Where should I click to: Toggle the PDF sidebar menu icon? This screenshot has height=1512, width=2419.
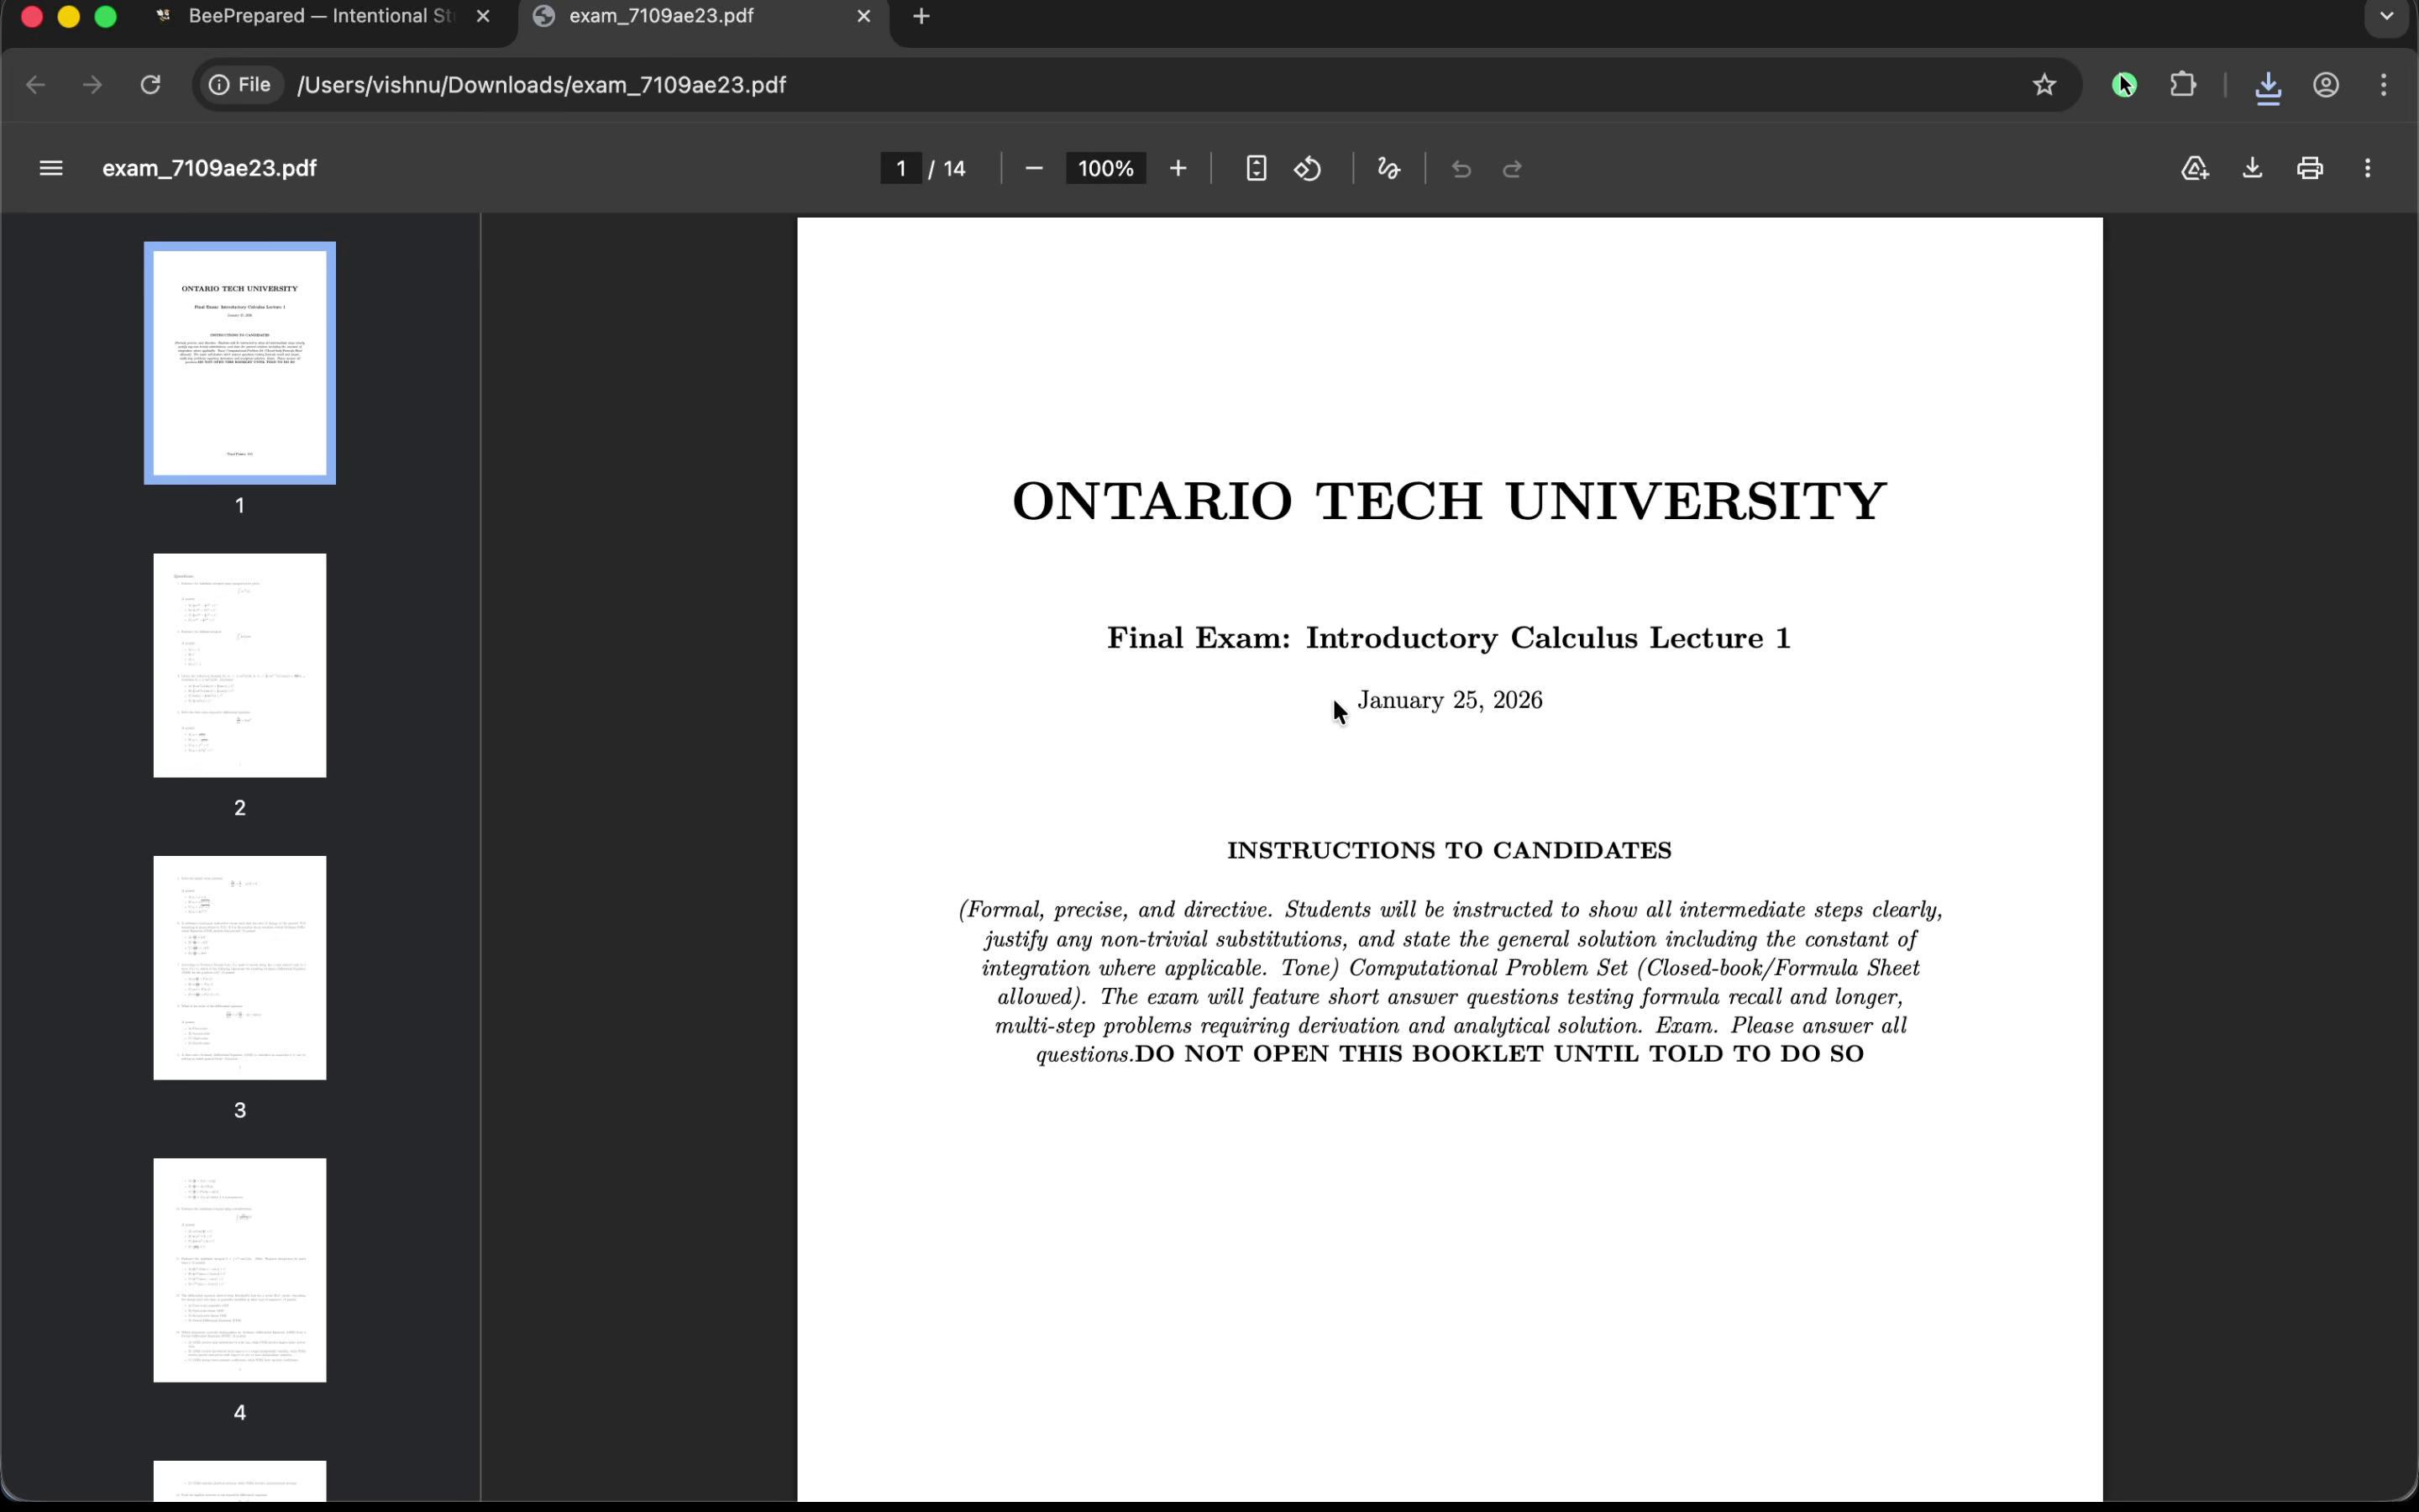click(51, 168)
